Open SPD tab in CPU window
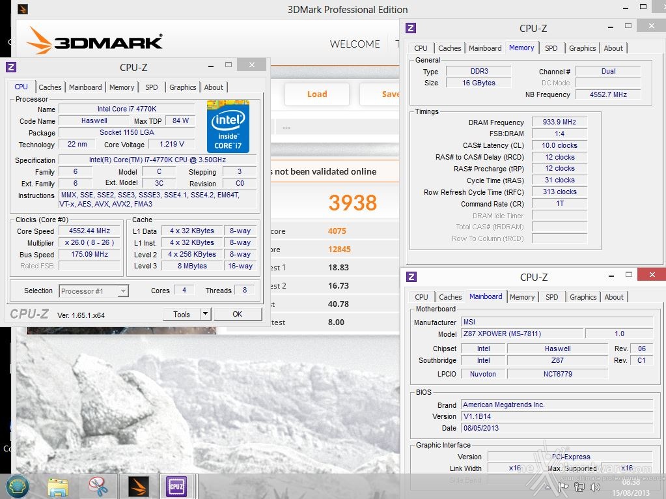 pyautogui.click(x=152, y=87)
